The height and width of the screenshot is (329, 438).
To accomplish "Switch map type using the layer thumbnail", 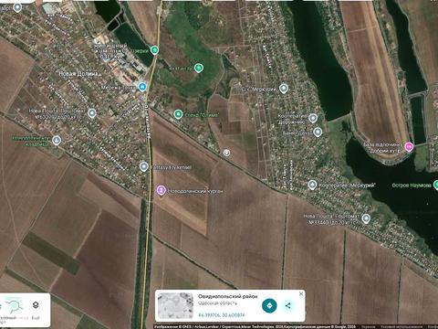I will [14, 305].
